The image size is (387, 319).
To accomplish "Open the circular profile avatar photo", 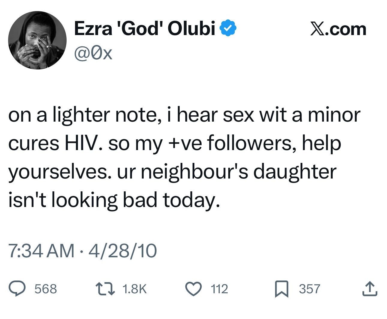I will pos(37,40).
